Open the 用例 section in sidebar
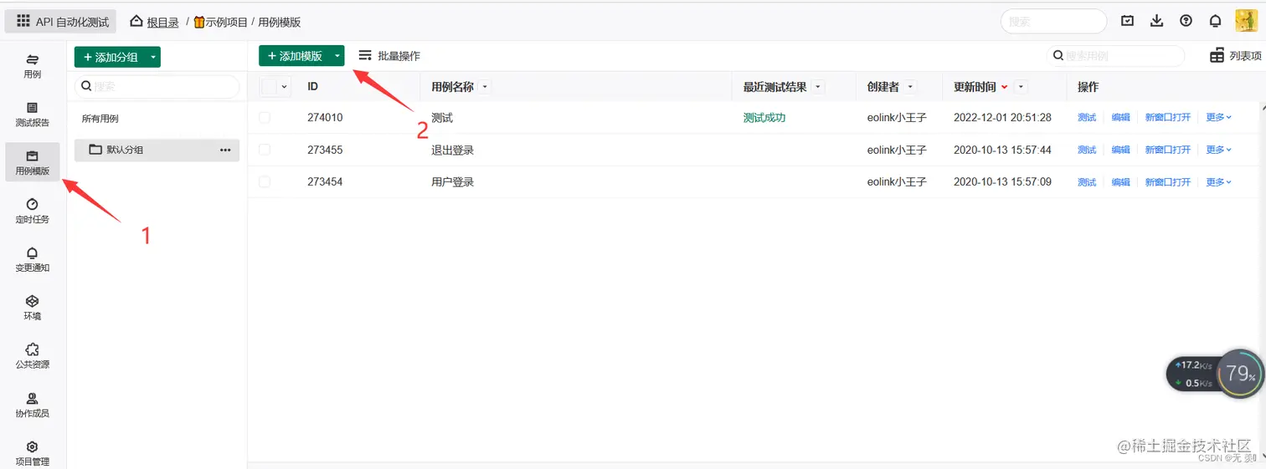Image resolution: width=1266 pixels, height=469 pixels. click(33, 67)
